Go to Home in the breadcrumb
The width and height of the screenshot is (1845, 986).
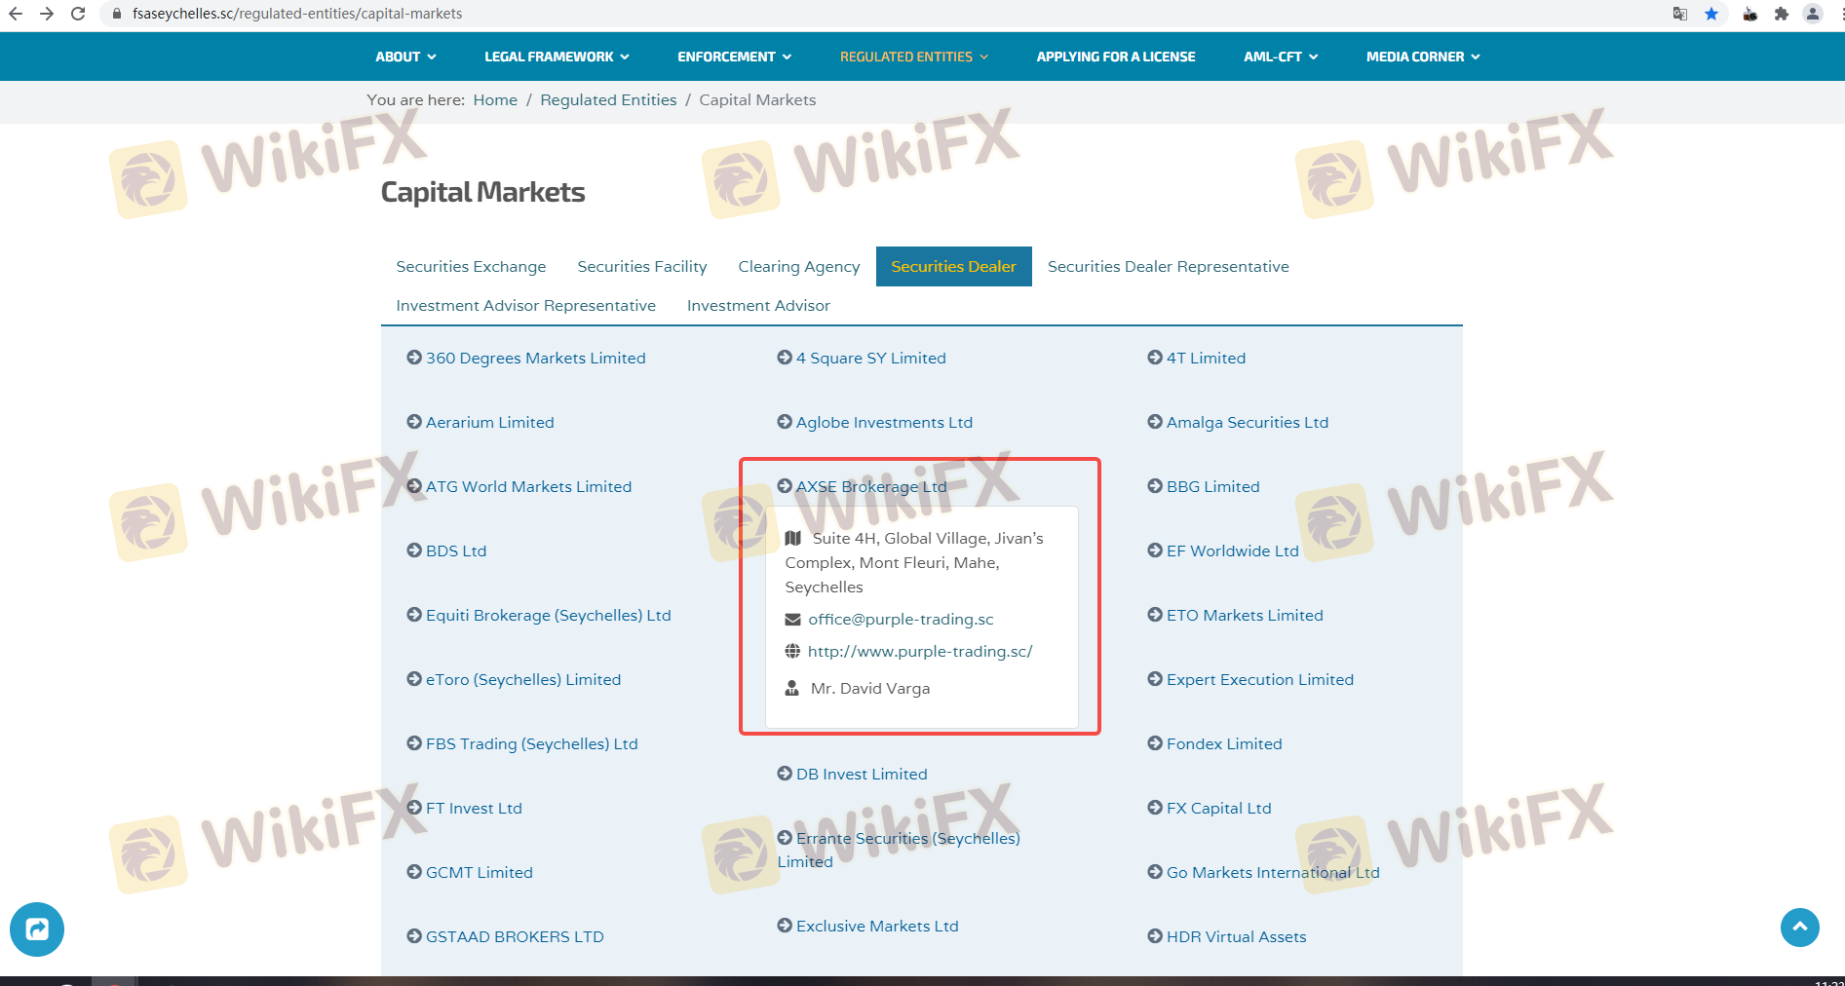point(495,99)
